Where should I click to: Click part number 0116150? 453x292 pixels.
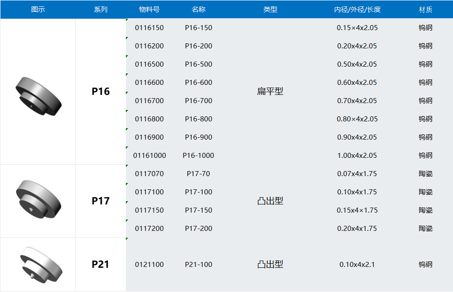click(149, 28)
